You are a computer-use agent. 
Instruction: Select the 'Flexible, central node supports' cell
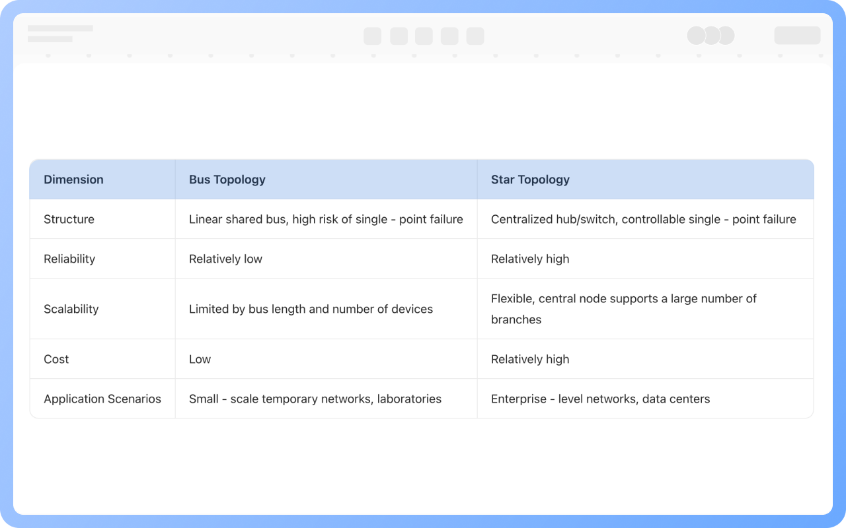(x=623, y=309)
